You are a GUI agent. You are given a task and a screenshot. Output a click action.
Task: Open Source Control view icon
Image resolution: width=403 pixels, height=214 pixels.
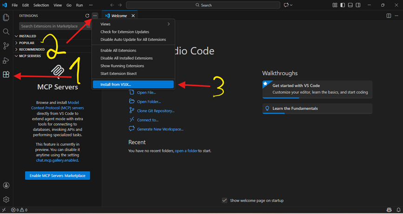tap(6, 46)
